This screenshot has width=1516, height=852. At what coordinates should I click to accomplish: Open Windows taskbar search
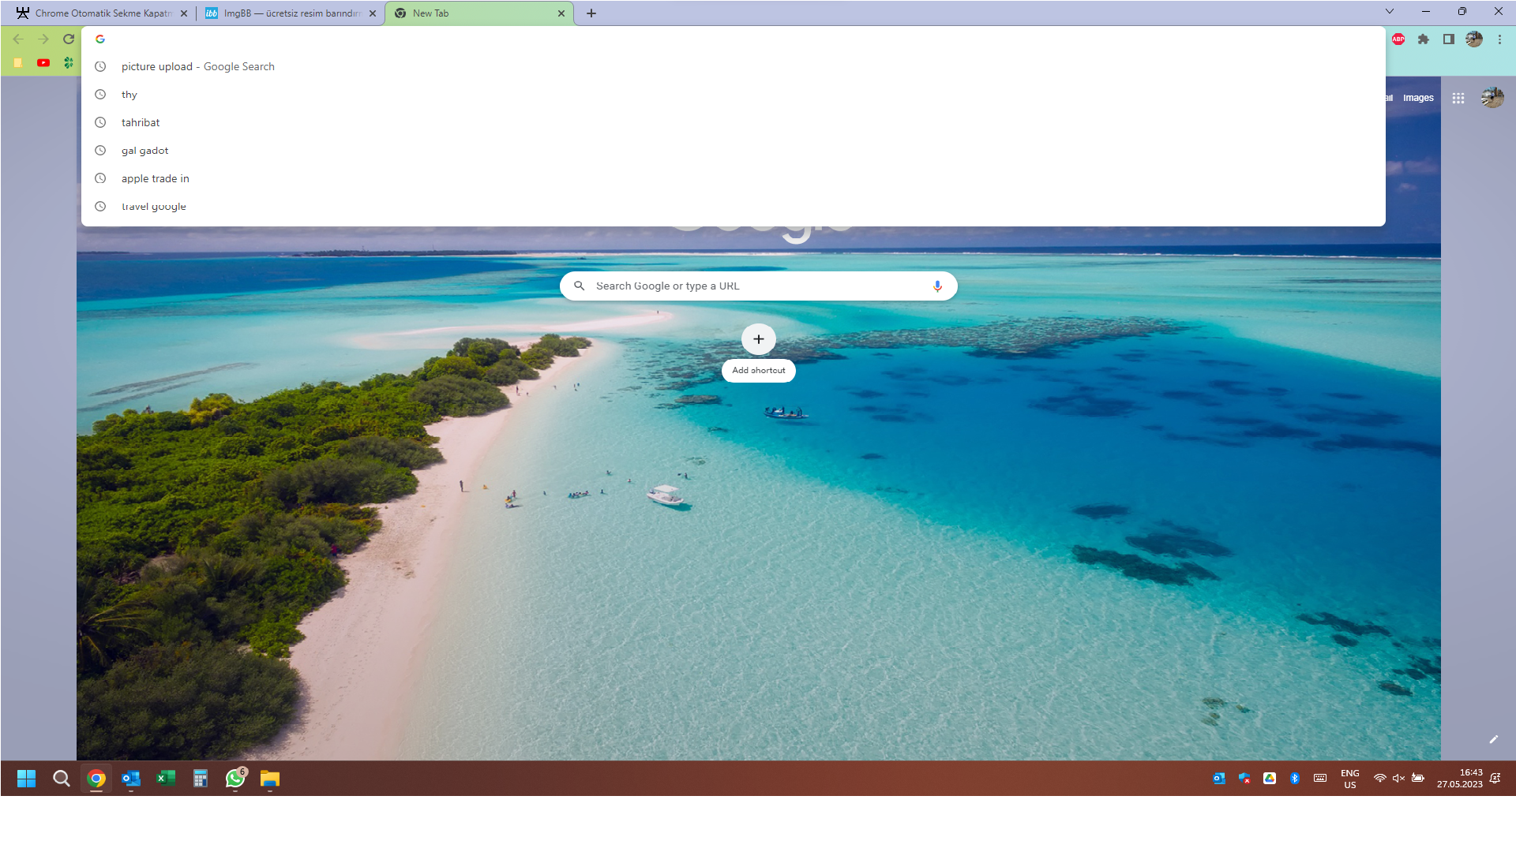[x=62, y=779]
